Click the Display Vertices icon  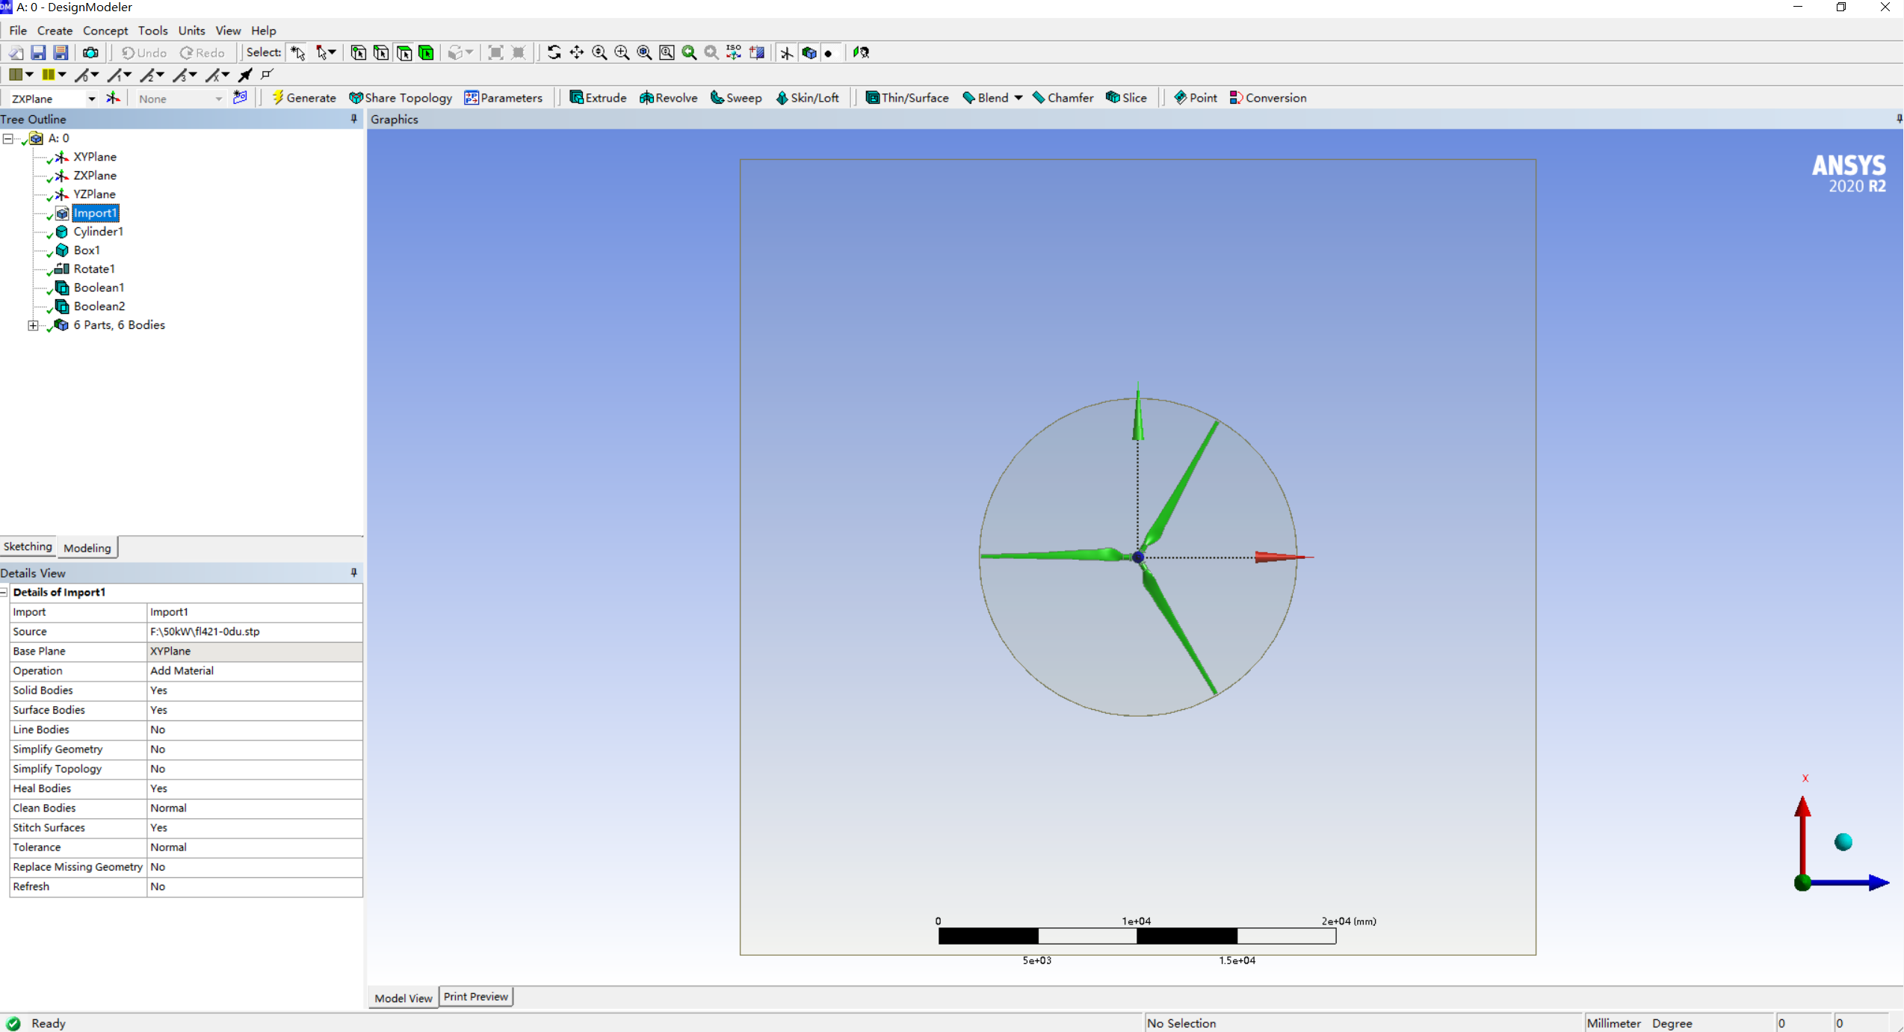click(x=268, y=75)
